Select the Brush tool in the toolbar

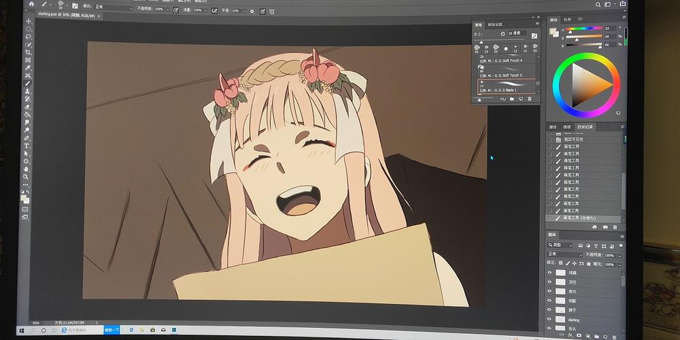click(x=29, y=83)
